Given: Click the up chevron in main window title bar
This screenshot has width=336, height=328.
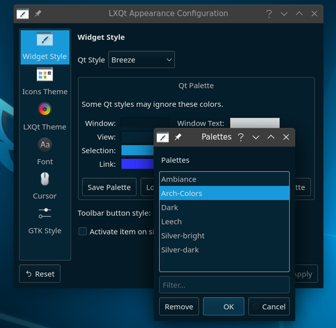Looking at the screenshot, I should tap(299, 13).
